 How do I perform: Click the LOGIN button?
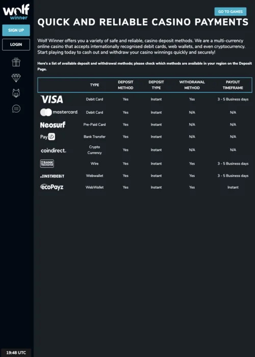pyautogui.click(x=16, y=44)
